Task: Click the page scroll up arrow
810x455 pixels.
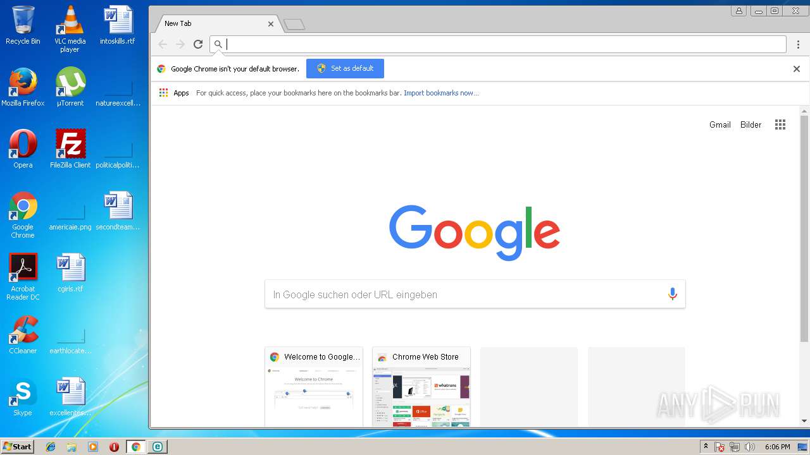Action: pos(804,112)
